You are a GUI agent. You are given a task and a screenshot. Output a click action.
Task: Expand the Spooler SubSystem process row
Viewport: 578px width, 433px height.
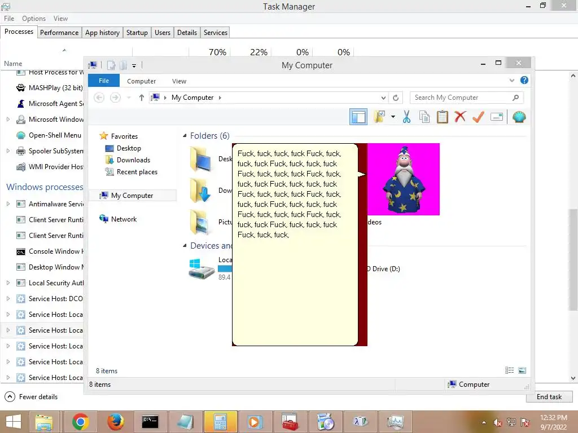(x=8, y=151)
